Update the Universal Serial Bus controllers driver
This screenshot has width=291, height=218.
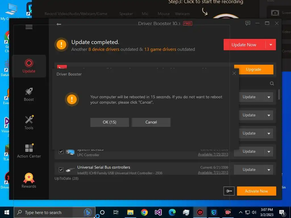[249, 170]
